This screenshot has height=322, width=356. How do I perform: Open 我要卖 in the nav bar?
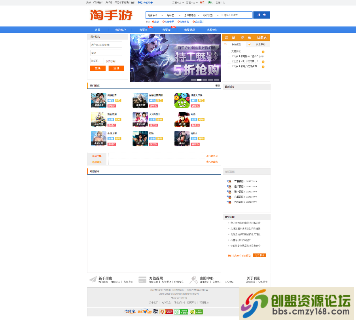coord(166,30)
